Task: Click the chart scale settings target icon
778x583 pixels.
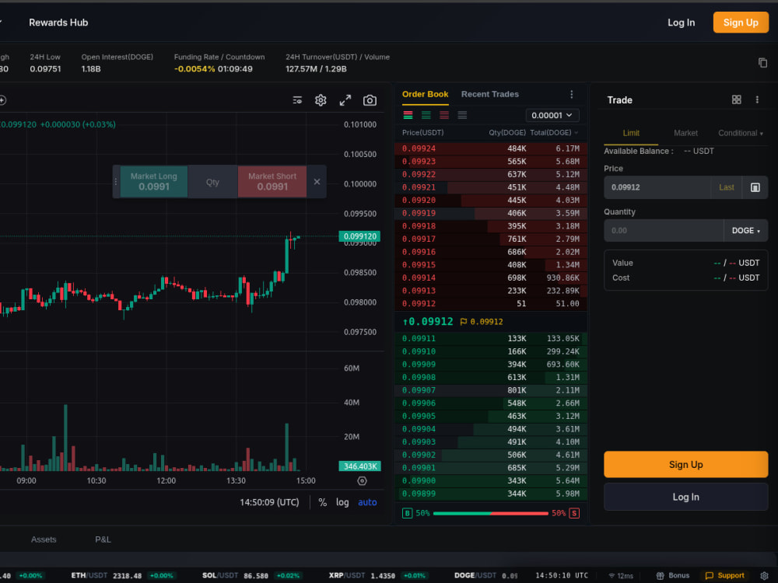Action: pyautogui.click(x=363, y=481)
